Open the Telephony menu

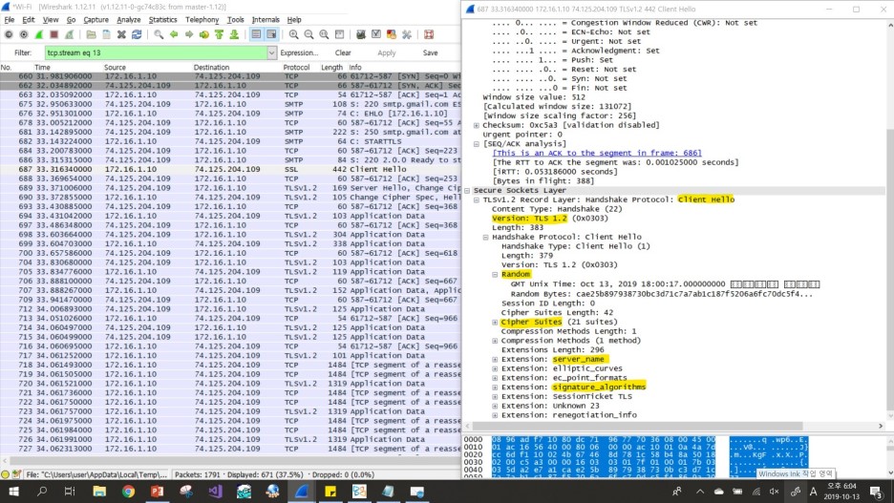point(202,19)
